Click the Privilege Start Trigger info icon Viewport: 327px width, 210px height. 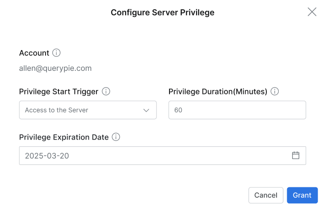click(x=106, y=92)
